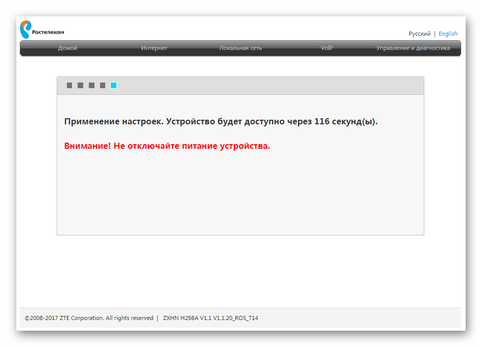Switch language to Русский
This screenshot has width=482, height=347.
(x=420, y=34)
